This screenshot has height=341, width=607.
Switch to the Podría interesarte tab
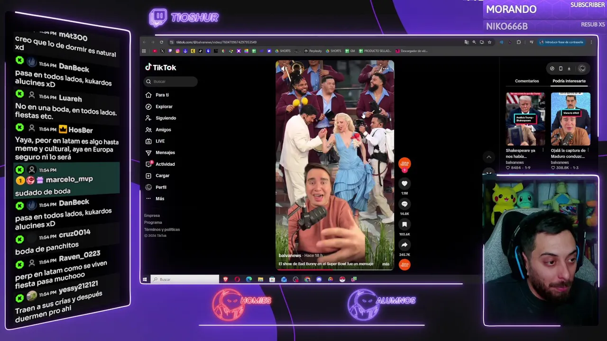click(x=569, y=81)
